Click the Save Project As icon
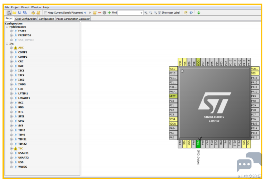Viewport: 265px width, 182px height. (x=25, y=13)
